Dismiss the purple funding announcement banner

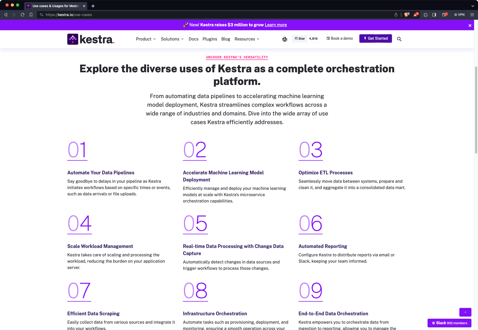tap(470, 25)
